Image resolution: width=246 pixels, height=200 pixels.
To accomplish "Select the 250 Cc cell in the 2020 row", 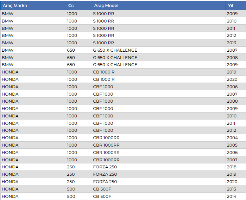I will coord(71,182).
